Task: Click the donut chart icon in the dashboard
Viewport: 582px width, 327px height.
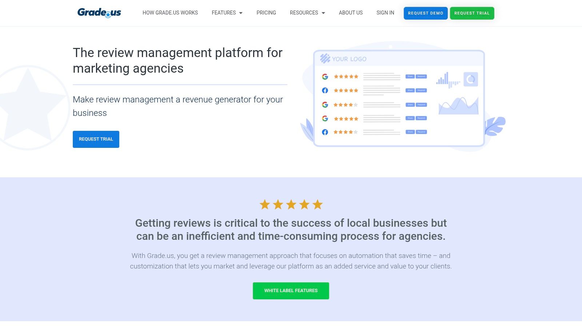Action: pos(471,79)
